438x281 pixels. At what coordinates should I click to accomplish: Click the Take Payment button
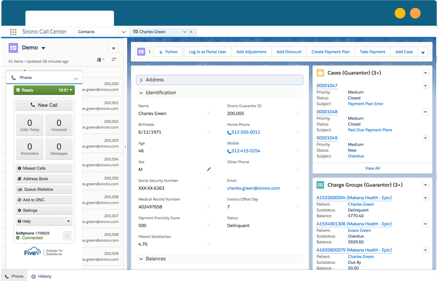[373, 52]
